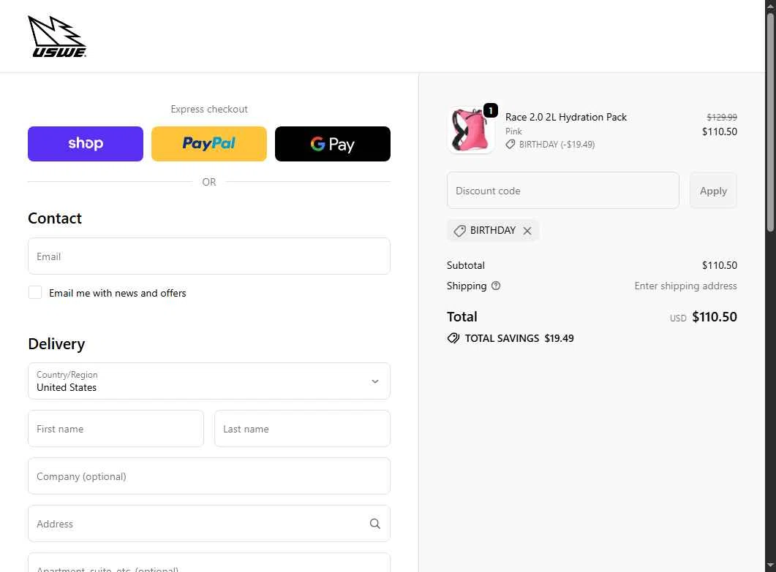Image resolution: width=776 pixels, height=572 pixels.
Task: Click the struck-through $129.99 price
Action: pos(722,117)
